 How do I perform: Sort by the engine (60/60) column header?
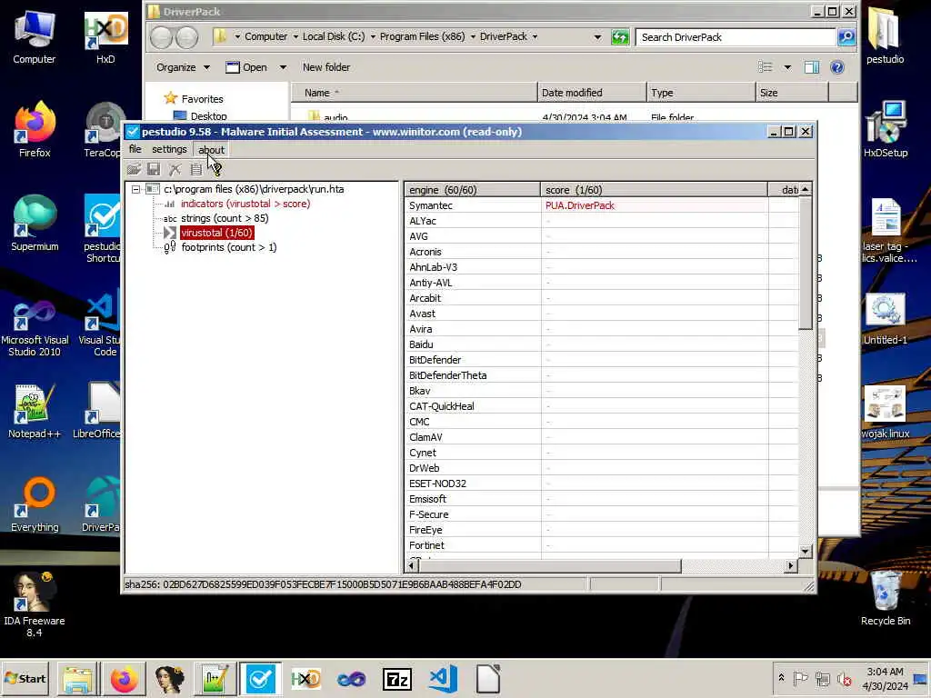[473, 190]
